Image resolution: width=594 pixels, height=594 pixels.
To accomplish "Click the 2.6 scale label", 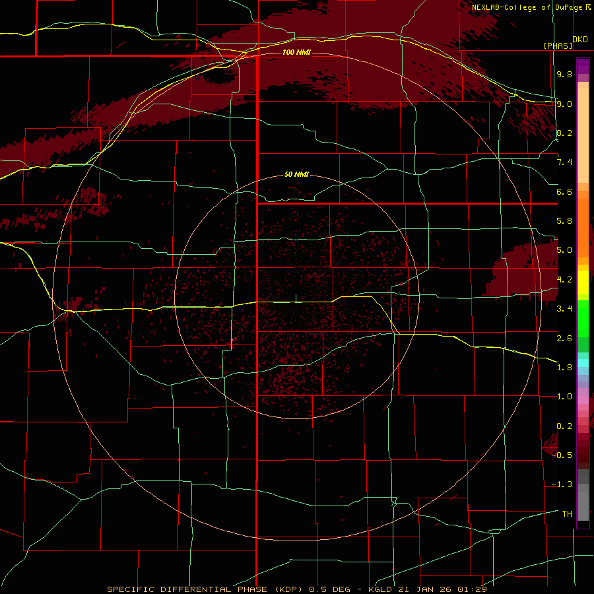I will click(x=564, y=339).
